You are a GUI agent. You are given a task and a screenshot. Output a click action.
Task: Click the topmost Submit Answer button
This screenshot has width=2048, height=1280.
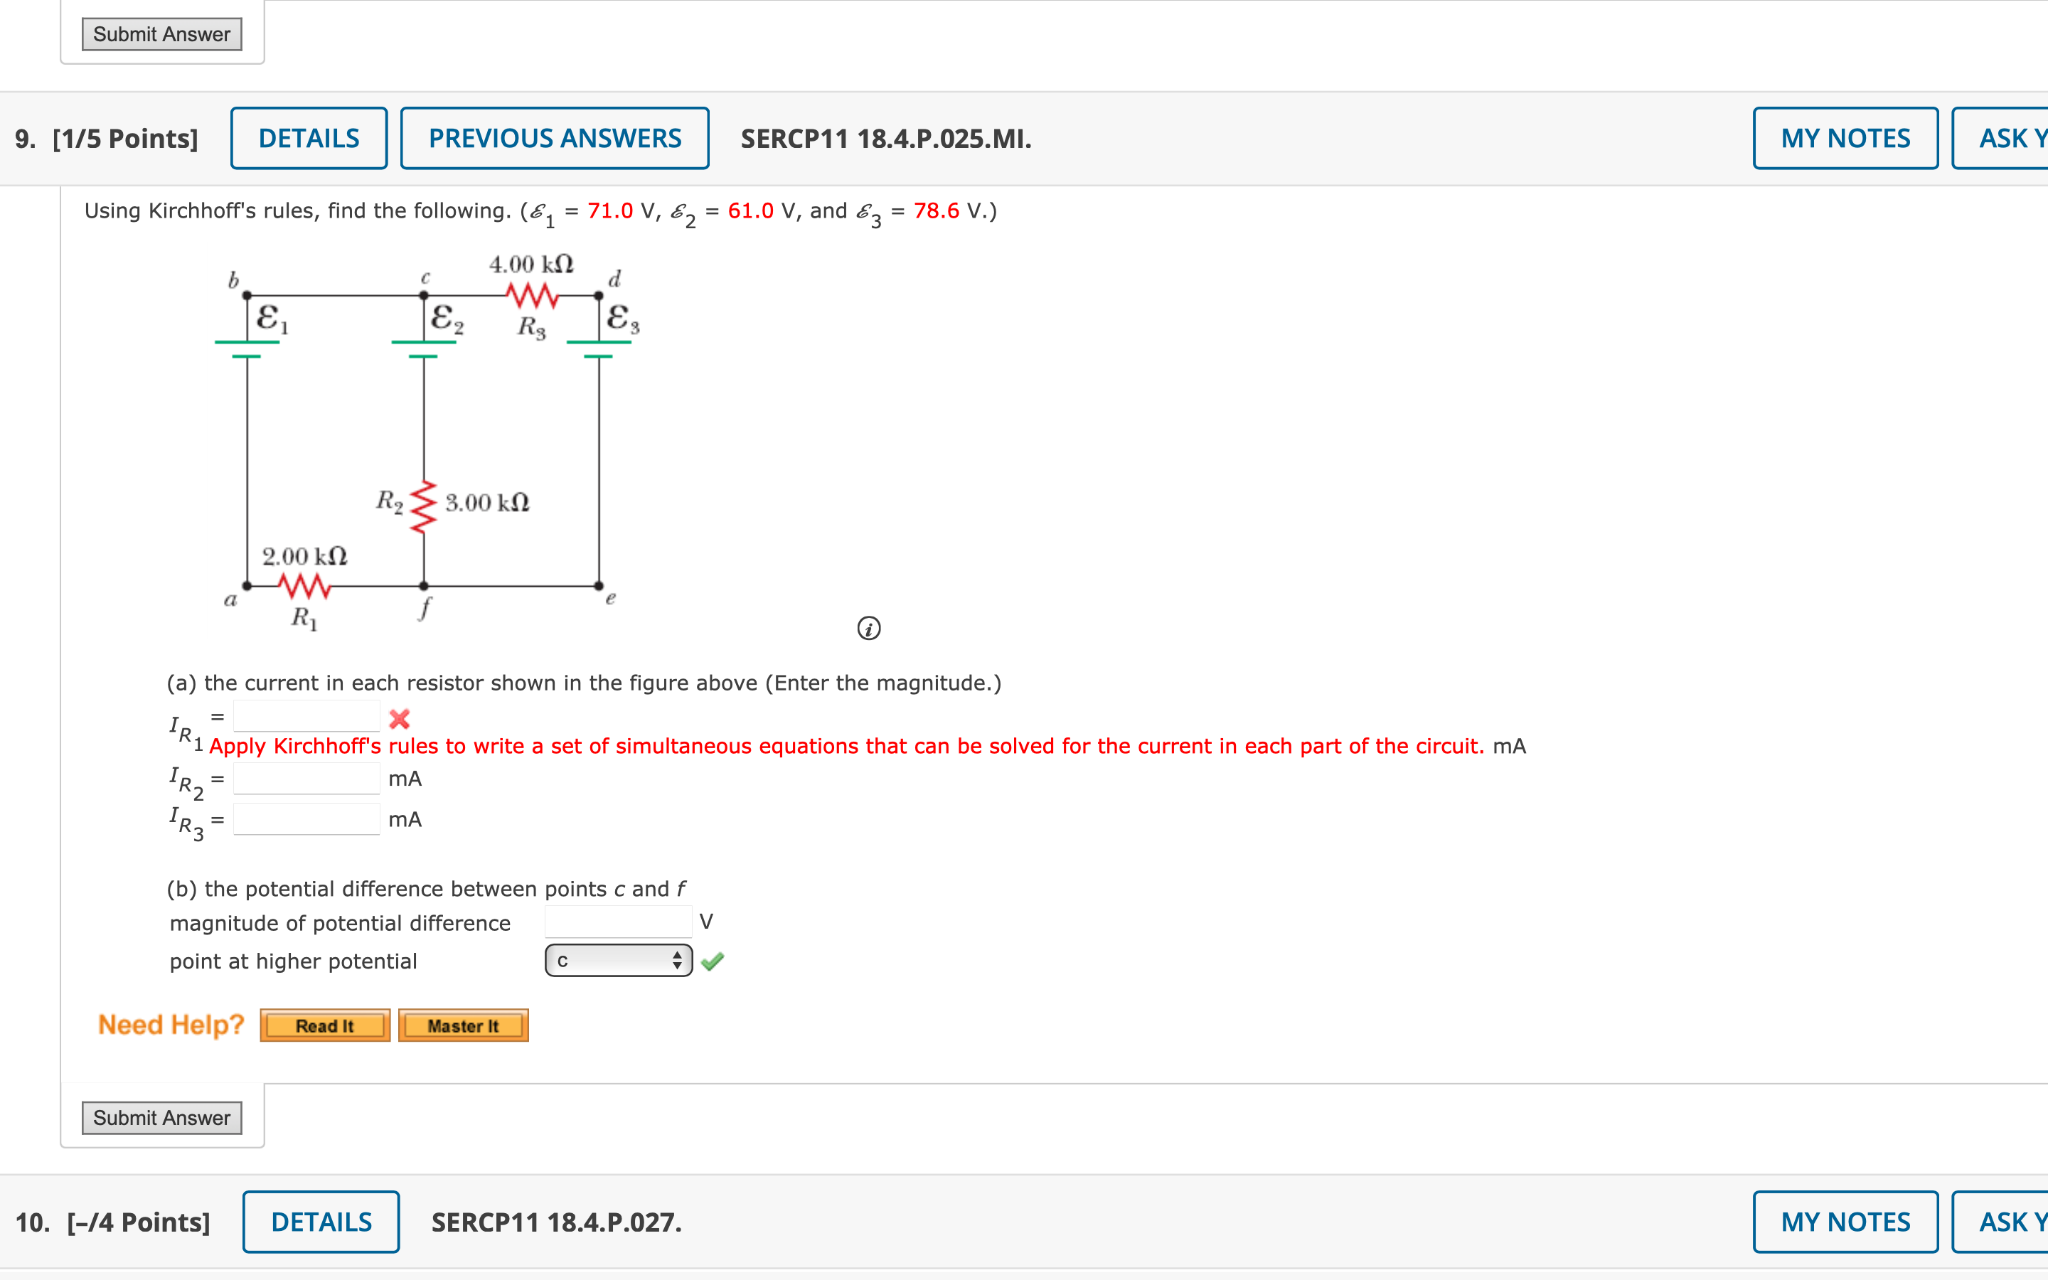point(161,34)
